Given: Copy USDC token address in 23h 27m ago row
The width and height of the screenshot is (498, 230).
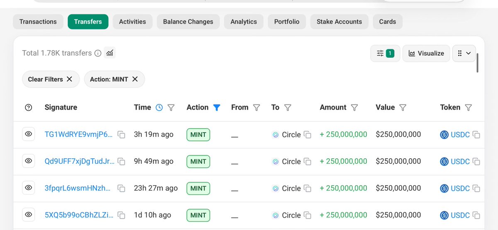Looking at the screenshot, I should pos(476,189).
